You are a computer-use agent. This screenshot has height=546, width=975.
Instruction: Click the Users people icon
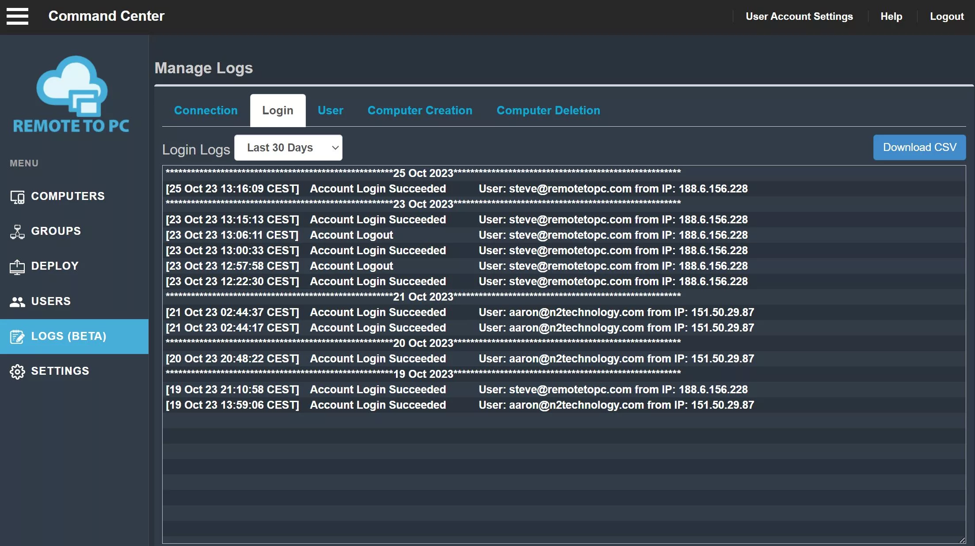[17, 302]
